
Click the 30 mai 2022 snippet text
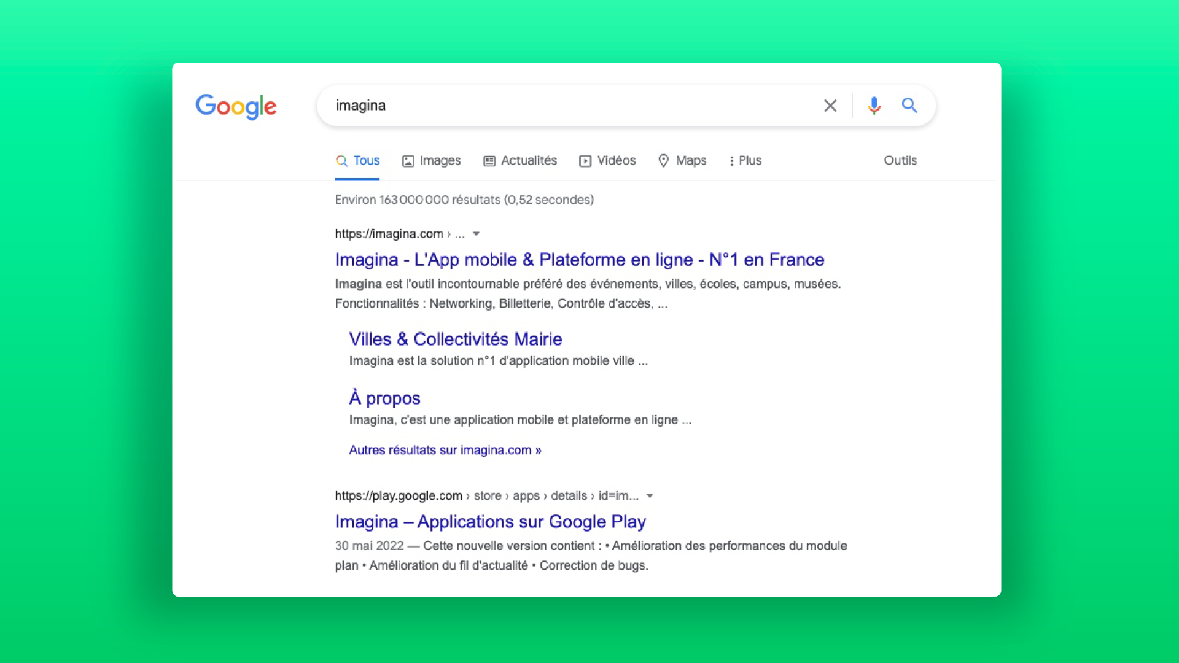[x=591, y=556]
